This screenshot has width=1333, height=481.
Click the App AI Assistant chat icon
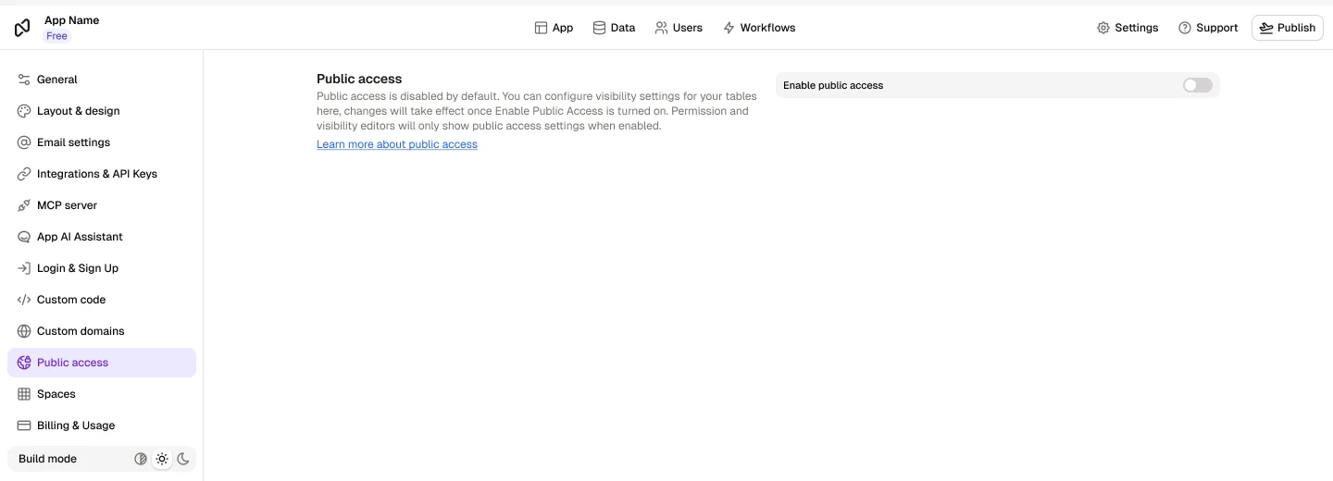[24, 237]
